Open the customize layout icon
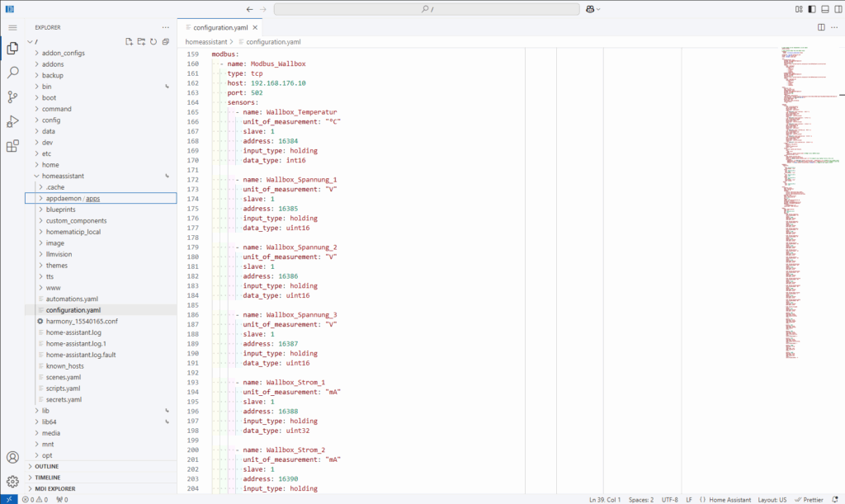 [x=799, y=9]
